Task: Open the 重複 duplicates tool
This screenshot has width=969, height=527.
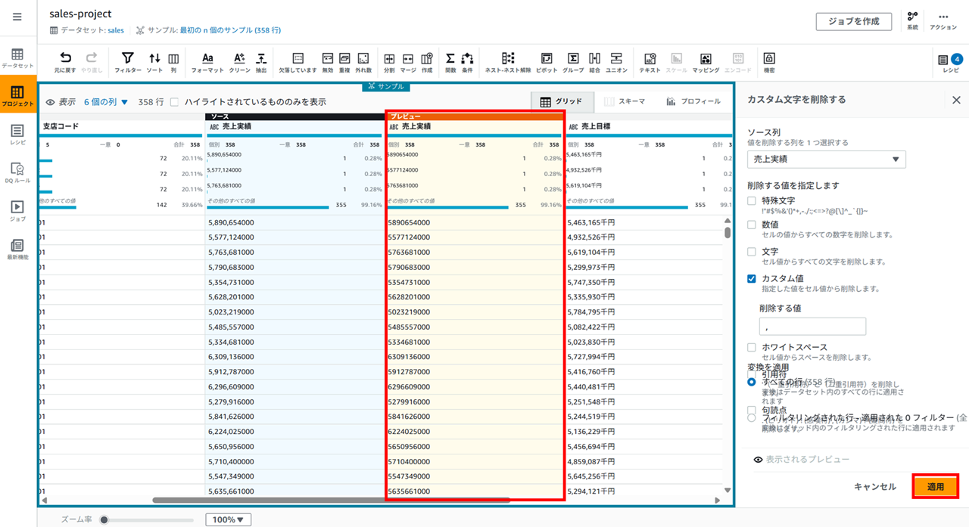Action: (x=345, y=62)
